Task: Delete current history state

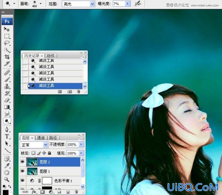Action: (x=79, y=92)
